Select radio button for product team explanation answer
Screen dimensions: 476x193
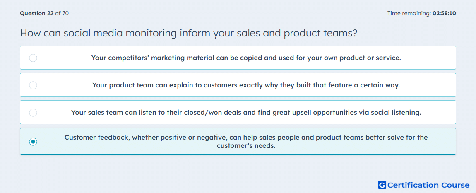33,85
